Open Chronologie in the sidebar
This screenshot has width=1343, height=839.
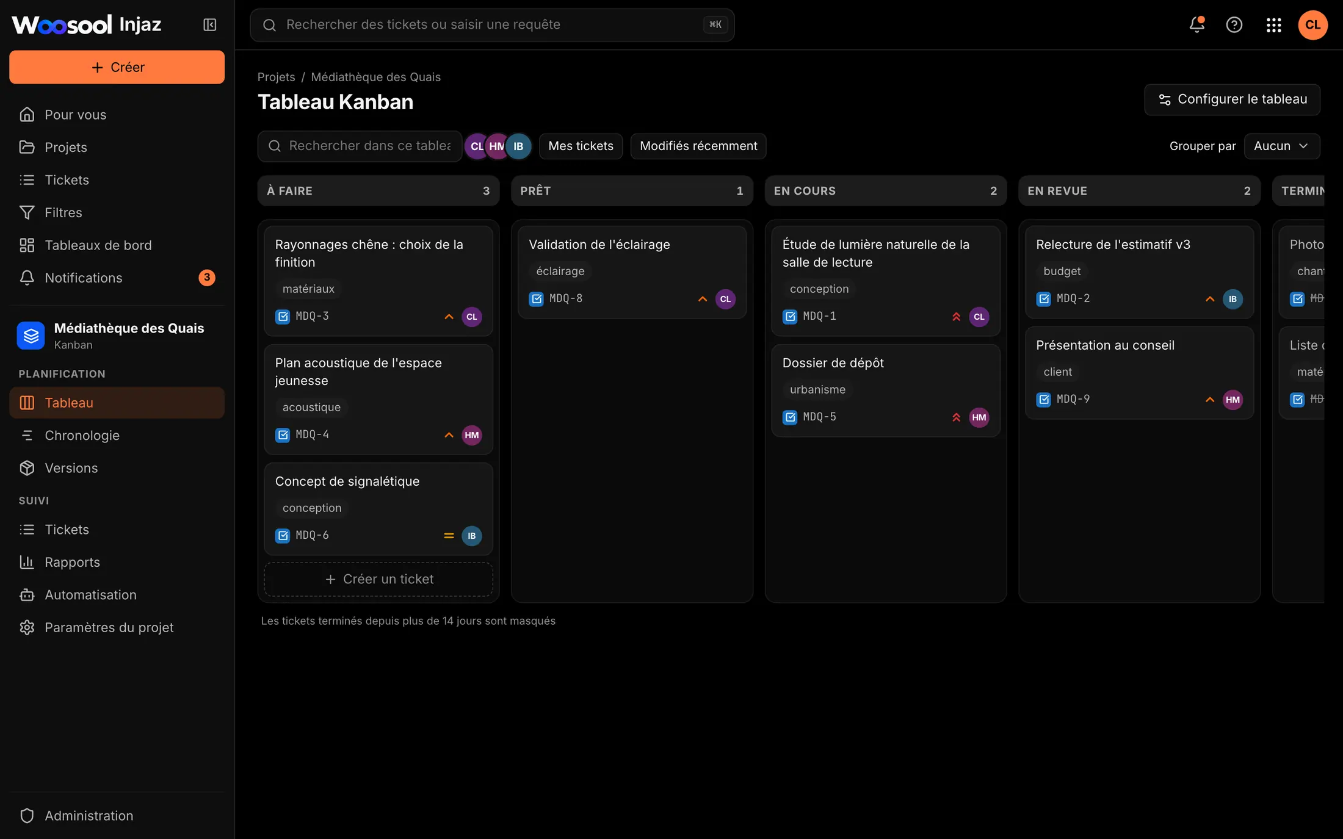tap(117, 436)
